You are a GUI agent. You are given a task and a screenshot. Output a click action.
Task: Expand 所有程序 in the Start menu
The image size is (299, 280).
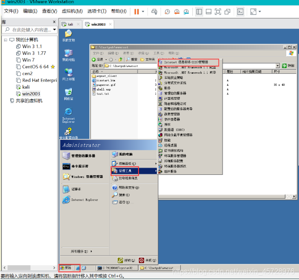81,252
